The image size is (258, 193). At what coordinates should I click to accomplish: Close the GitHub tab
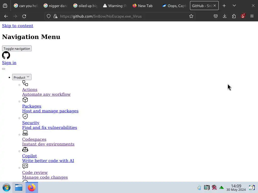(x=215, y=6)
